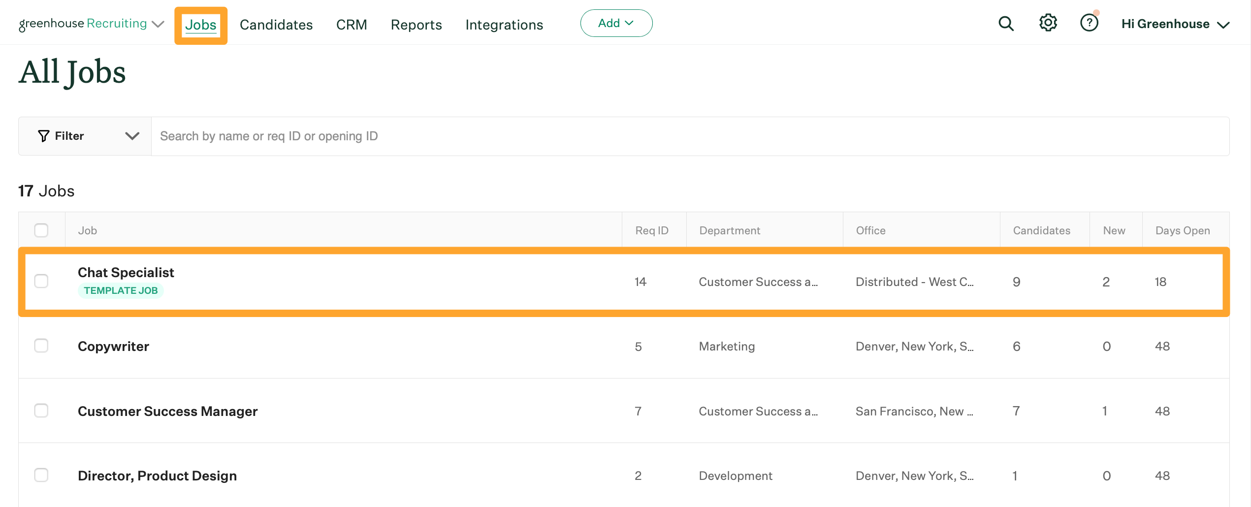
Task: Check the Copywriter row checkbox
Action: point(41,346)
